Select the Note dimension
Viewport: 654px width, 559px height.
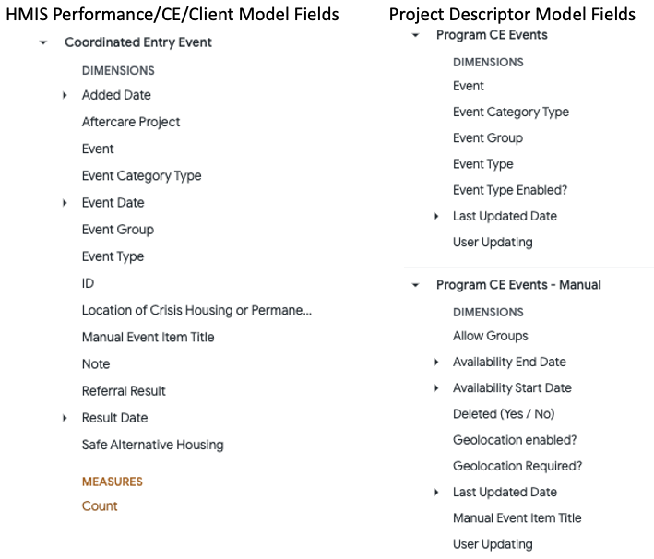(96, 364)
